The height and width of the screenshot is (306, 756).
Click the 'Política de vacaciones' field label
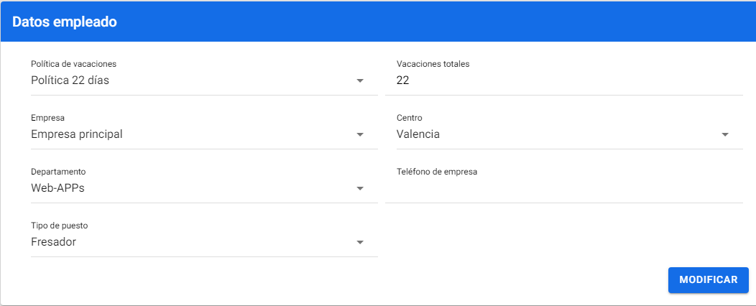coord(73,64)
